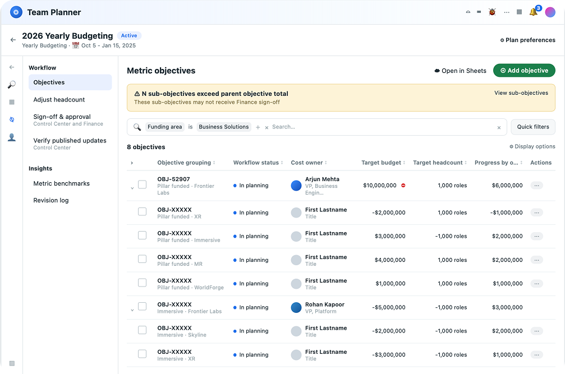Image resolution: width=565 pixels, height=374 pixels.
Task: Open Plan preferences
Action: (x=528, y=40)
